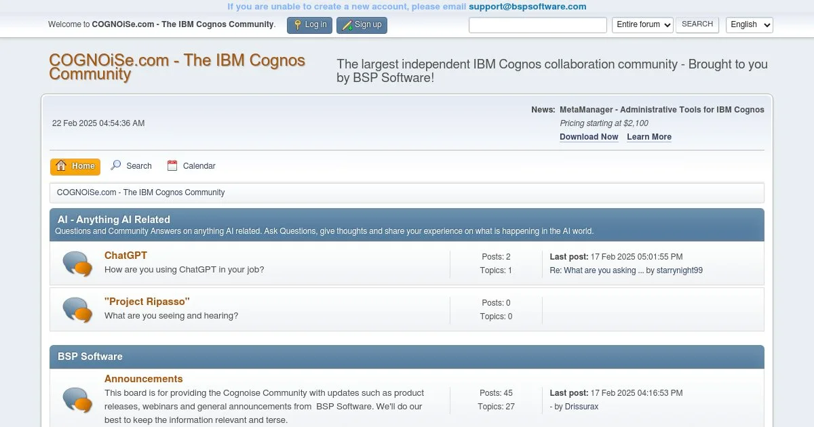This screenshot has height=427, width=814.
Task: Click the breadcrumb COGNOiSe.com community link
Action: [141, 192]
